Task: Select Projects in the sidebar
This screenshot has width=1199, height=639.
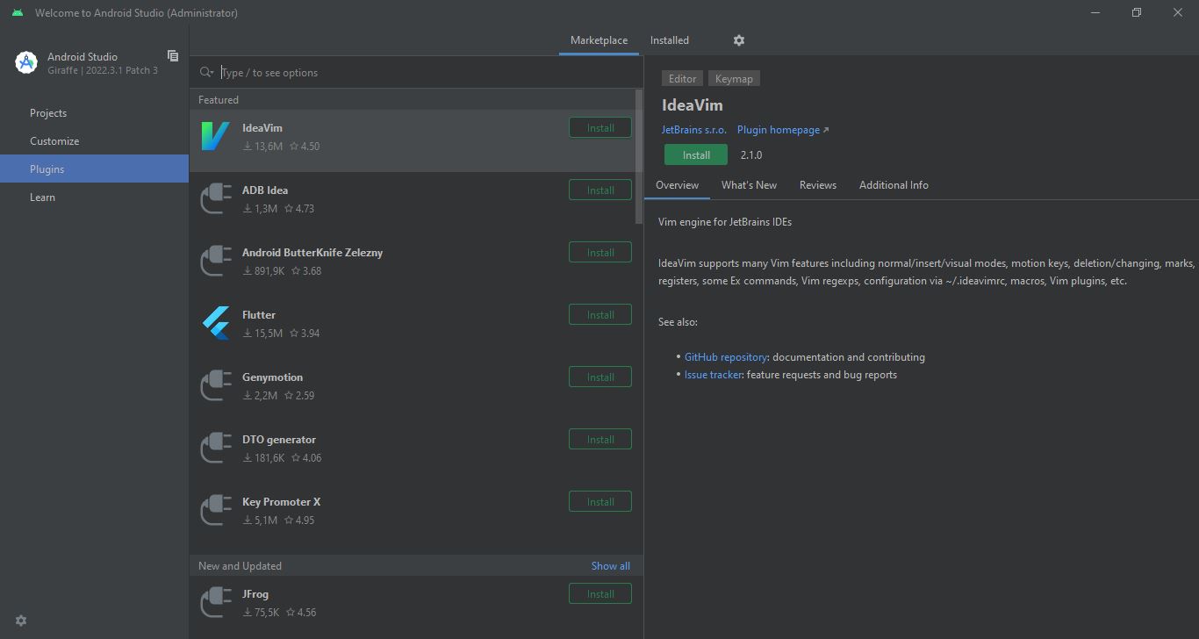Action: (x=94, y=113)
